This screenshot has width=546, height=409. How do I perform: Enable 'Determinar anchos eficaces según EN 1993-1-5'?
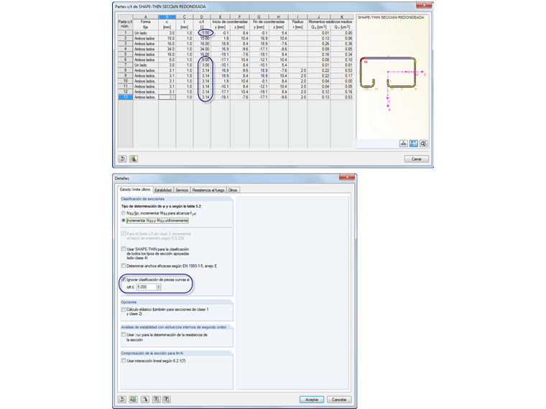124,265
